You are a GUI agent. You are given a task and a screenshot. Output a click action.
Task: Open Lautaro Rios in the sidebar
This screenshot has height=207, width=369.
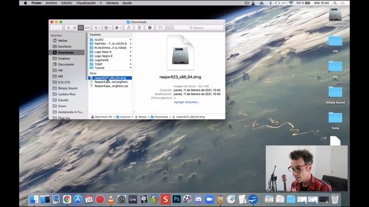click(67, 94)
